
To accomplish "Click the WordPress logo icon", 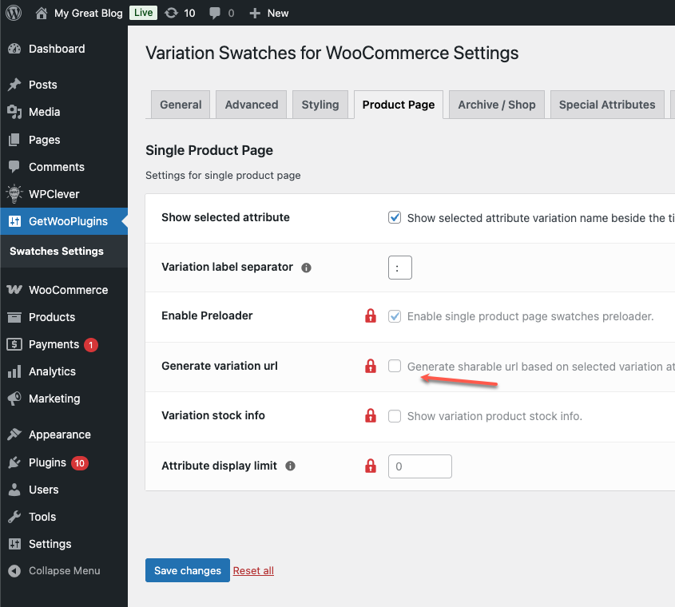I will pyautogui.click(x=14, y=13).
